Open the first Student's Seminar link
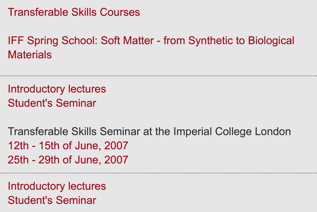 coord(52,103)
